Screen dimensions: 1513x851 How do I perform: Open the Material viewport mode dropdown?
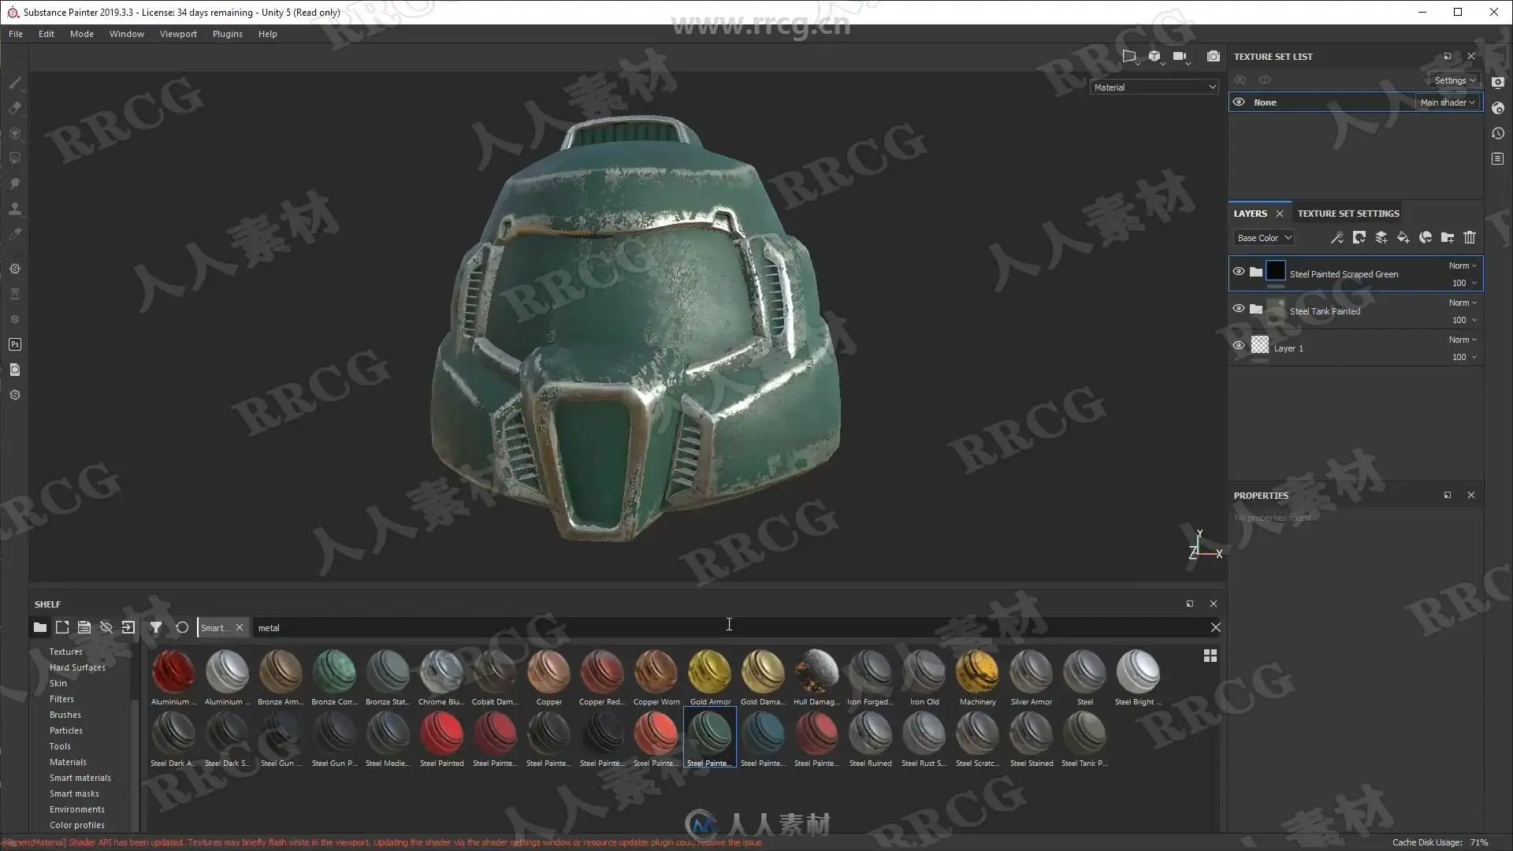1154,87
